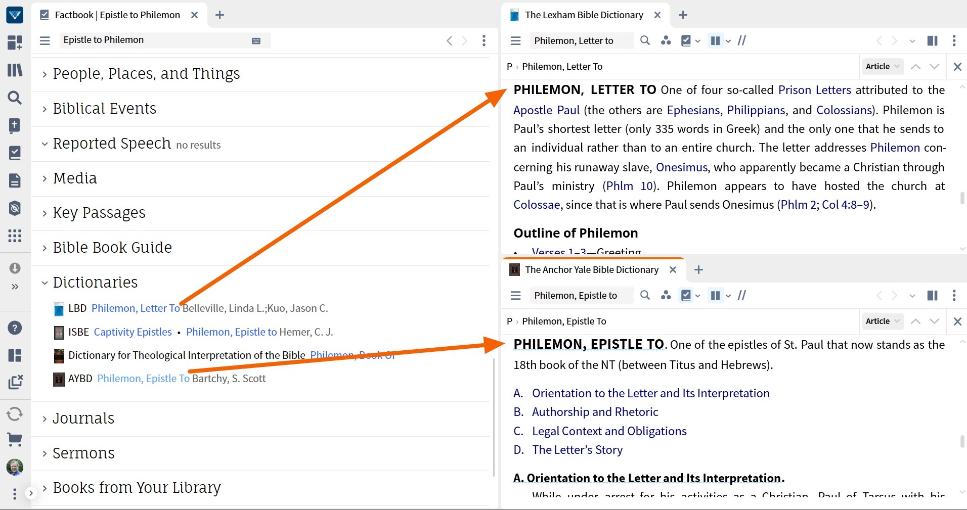
Task: Click the Sync refresh icon
Action: [15, 414]
